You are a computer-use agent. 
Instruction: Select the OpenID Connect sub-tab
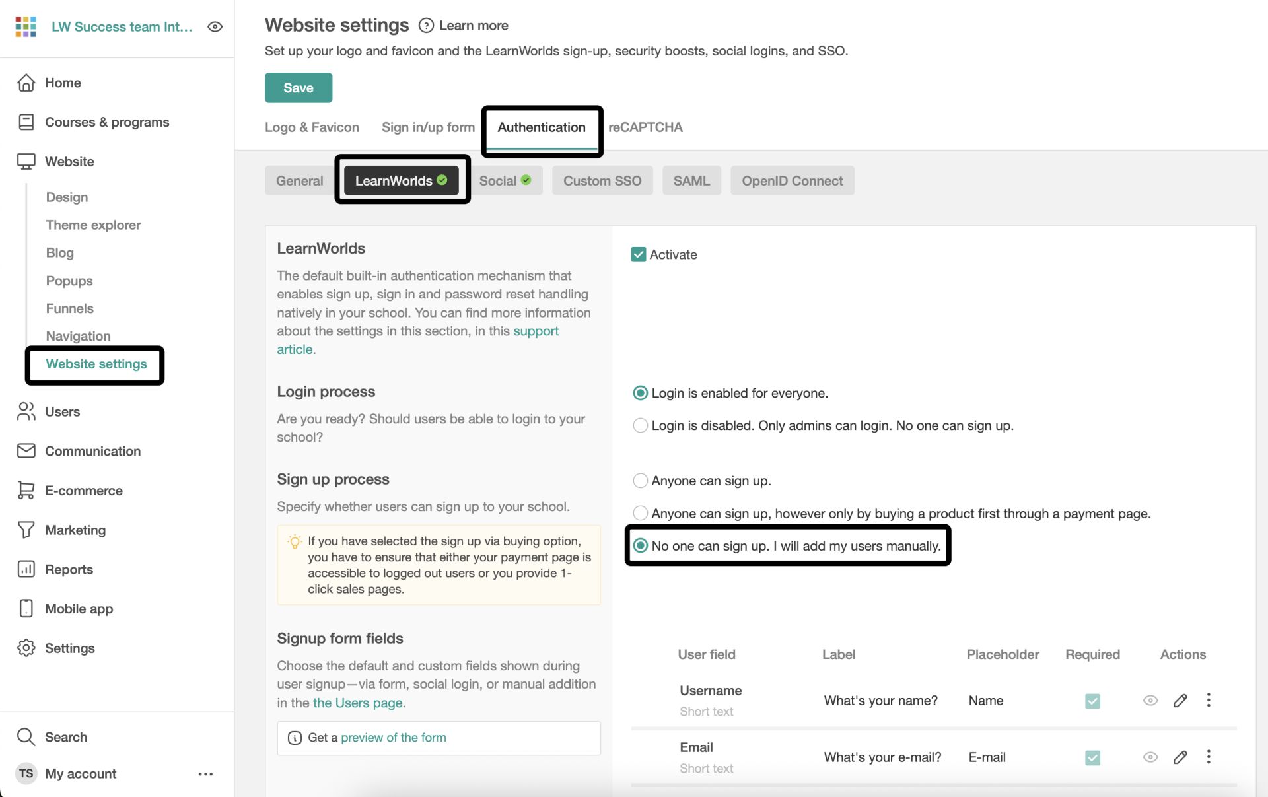pos(792,181)
